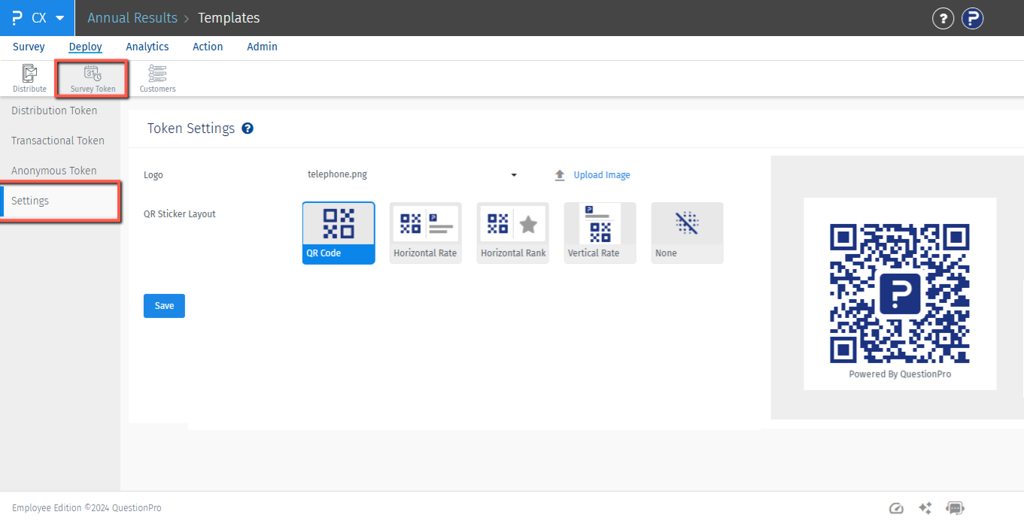This screenshot has width=1024, height=524.
Task: Select Settings in the sidebar
Action: [60, 201]
